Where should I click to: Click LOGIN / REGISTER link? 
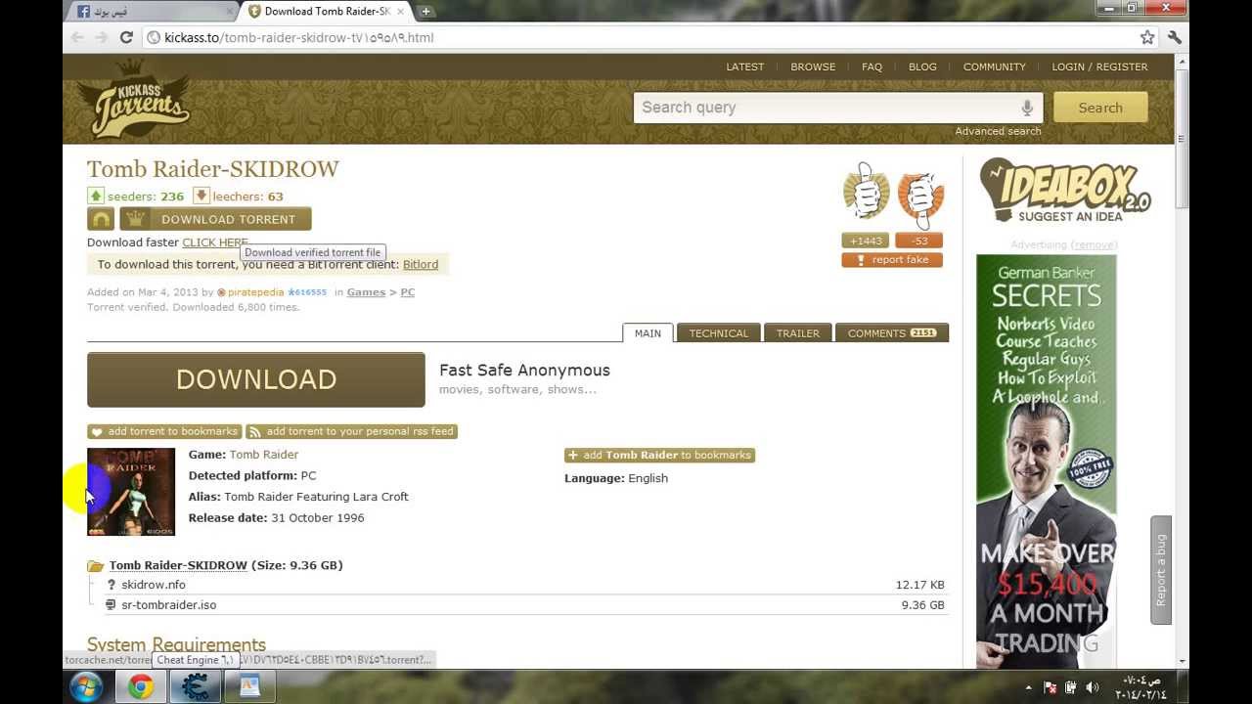point(1099,66)
